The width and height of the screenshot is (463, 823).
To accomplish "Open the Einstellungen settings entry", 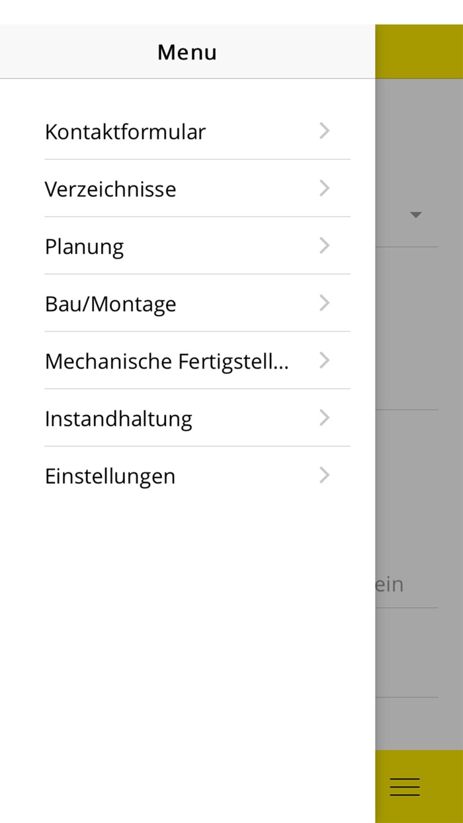I will click(110, 475).
